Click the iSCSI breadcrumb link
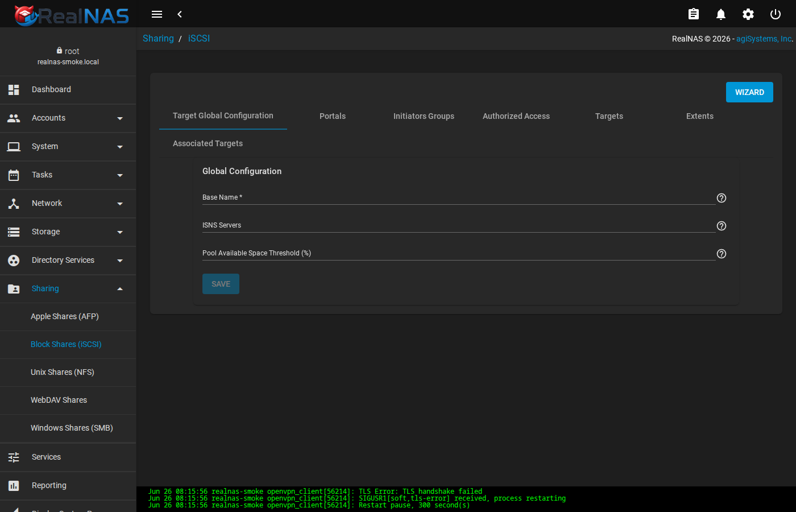The image size is (796, 512). (199, 38)
